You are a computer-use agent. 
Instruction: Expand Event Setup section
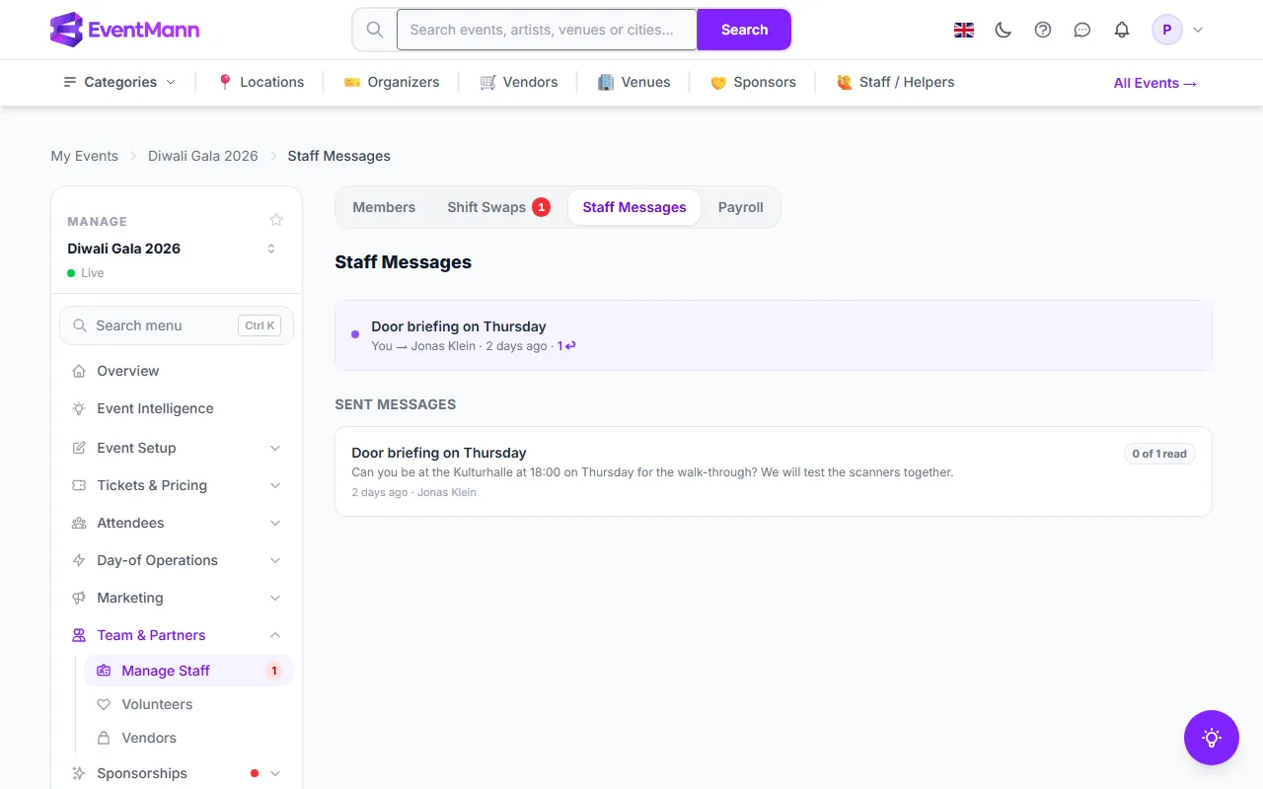(x=177, y=448)
